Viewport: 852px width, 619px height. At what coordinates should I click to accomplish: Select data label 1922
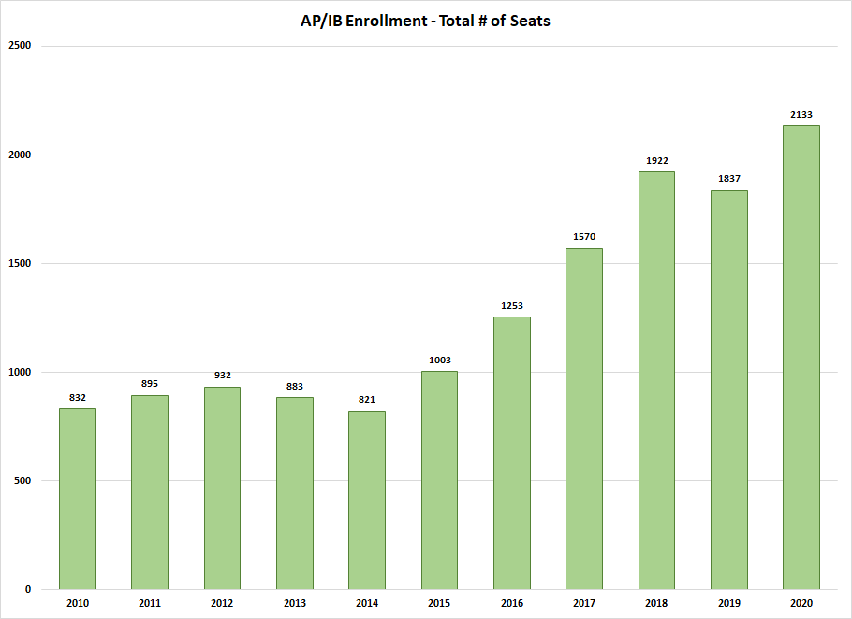[657, 161]
